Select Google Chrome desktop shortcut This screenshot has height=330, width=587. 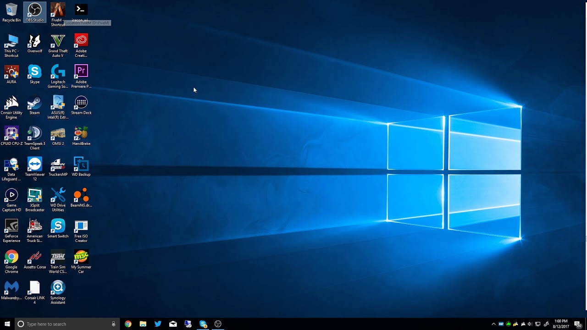11,261
